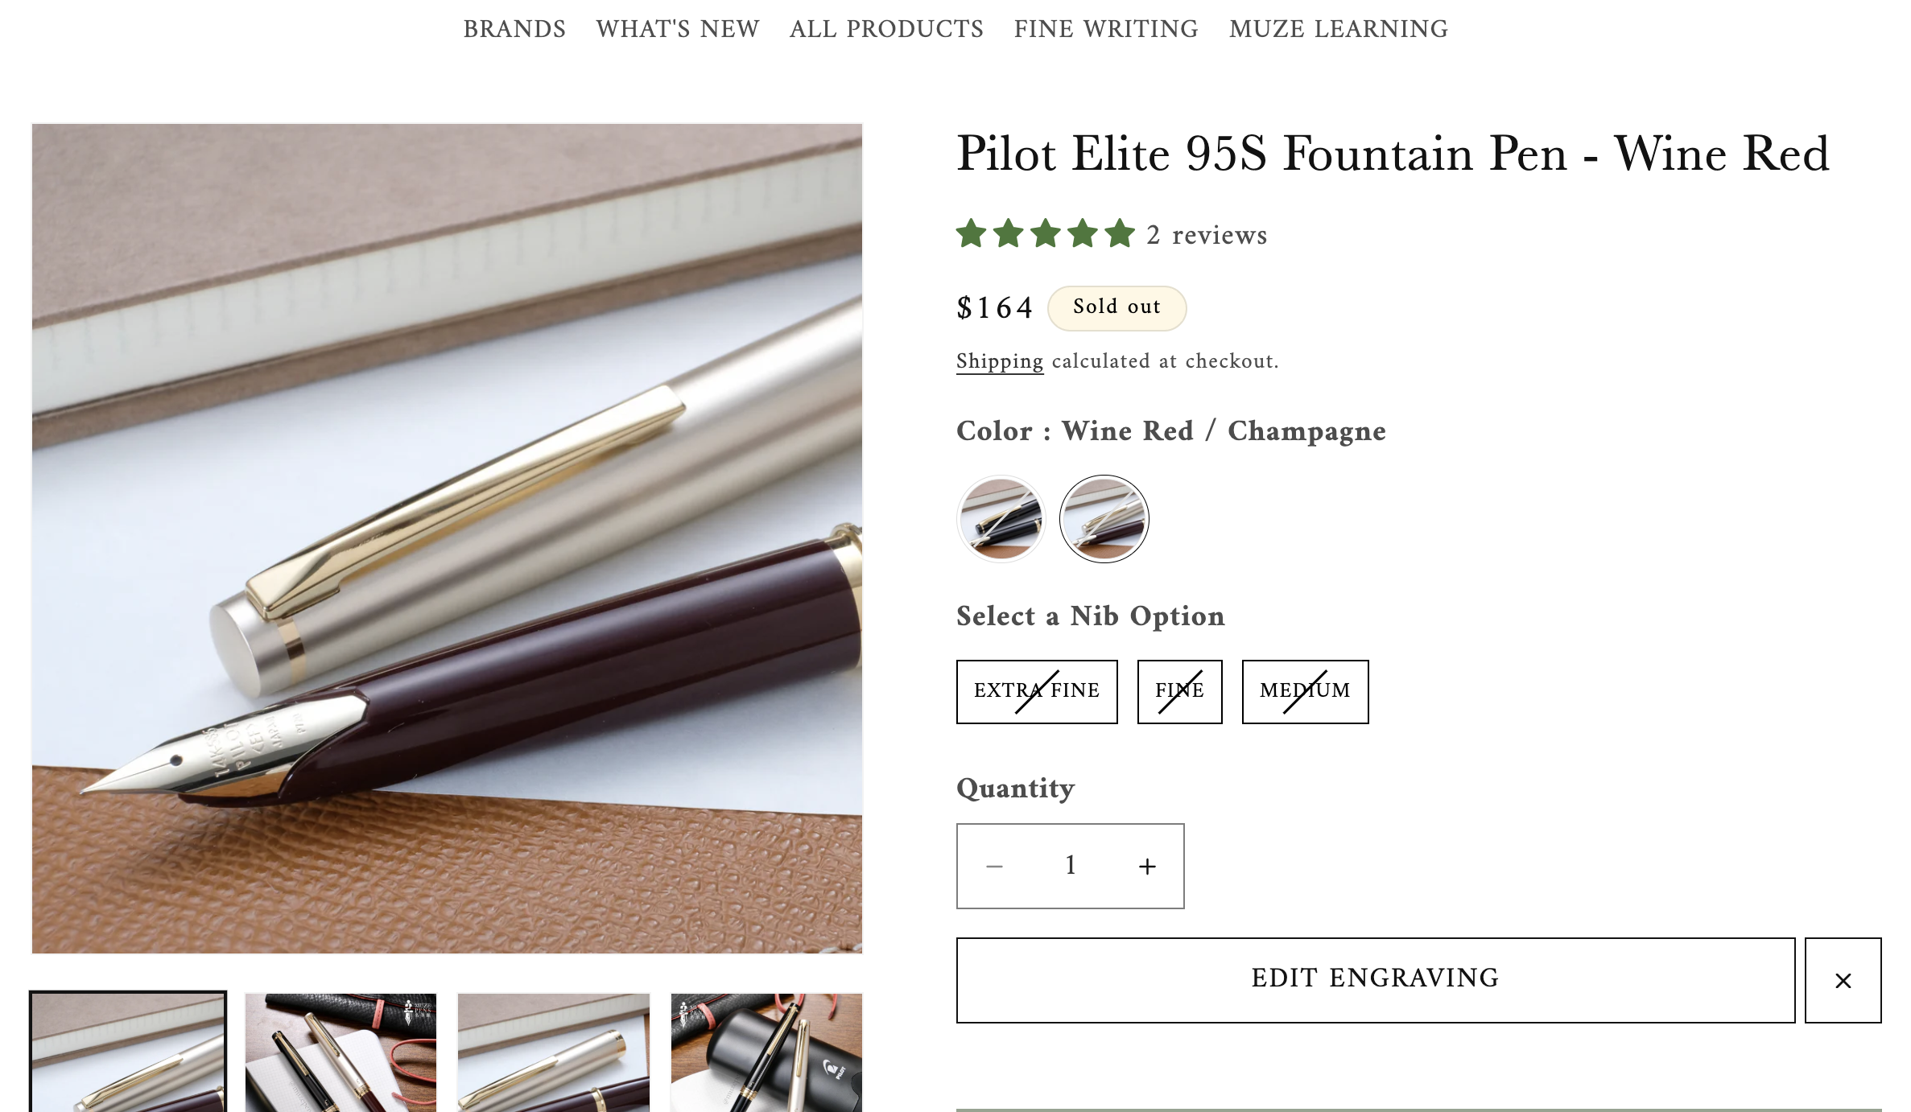Increase quantity with plus icon

coord(1146,866)
